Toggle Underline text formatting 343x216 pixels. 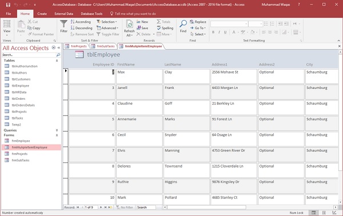click(x=225, y=32)
